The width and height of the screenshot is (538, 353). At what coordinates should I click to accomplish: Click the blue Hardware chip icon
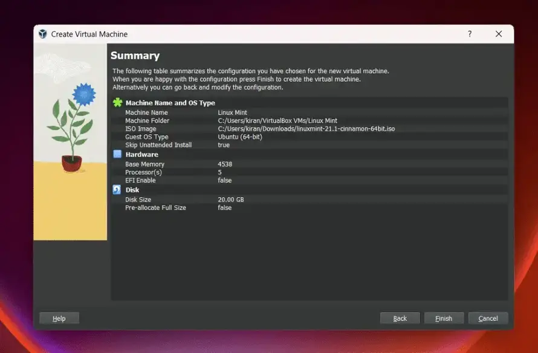pos(117,154)
